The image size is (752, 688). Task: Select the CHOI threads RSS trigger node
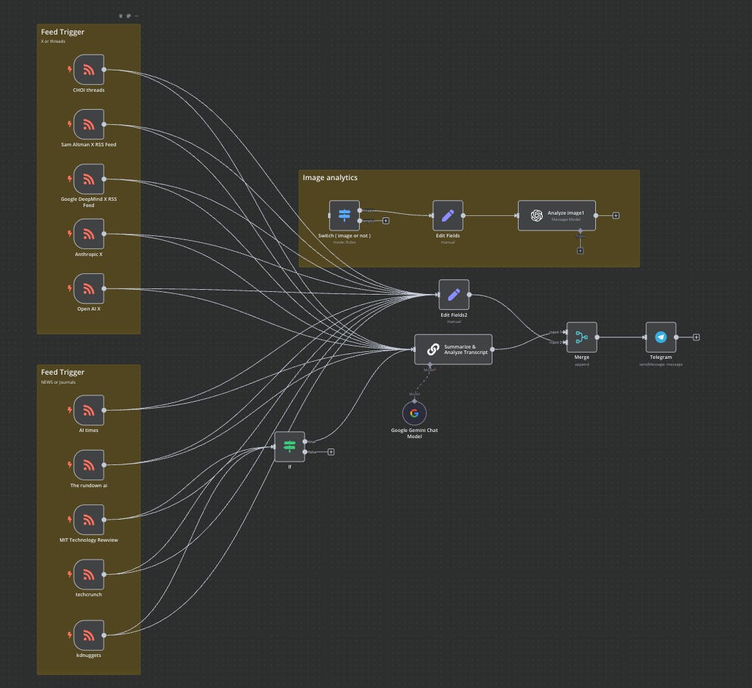coord(88,70)
